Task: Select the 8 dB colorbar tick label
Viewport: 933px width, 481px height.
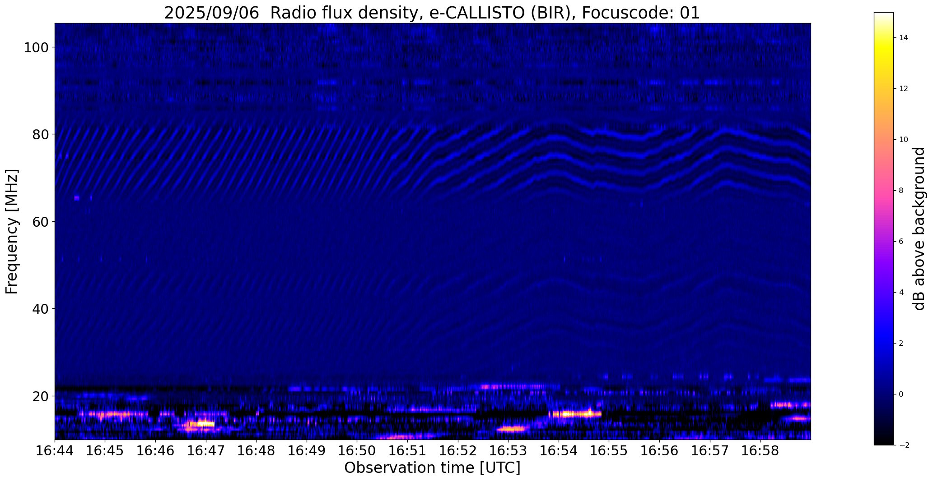Action: tap(901, 191)
